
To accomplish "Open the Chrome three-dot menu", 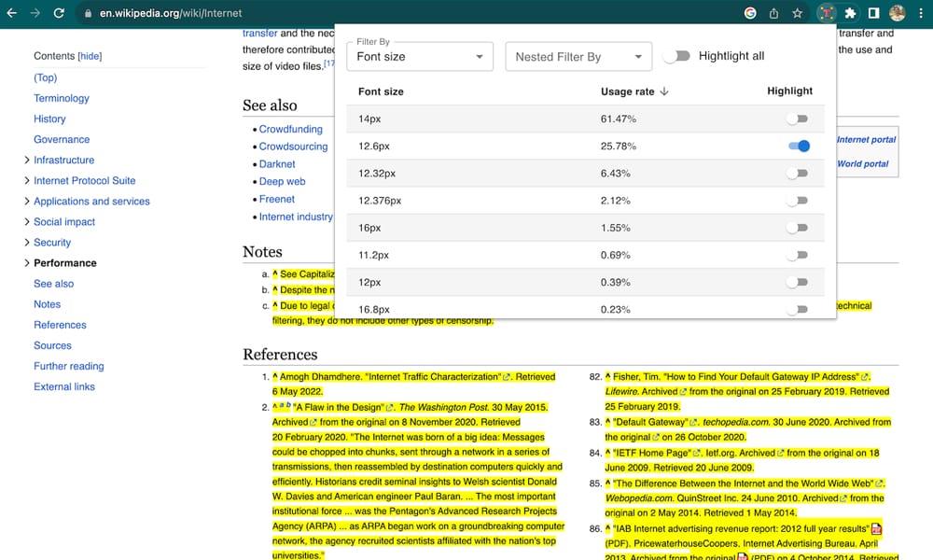I will click(921, 14).
